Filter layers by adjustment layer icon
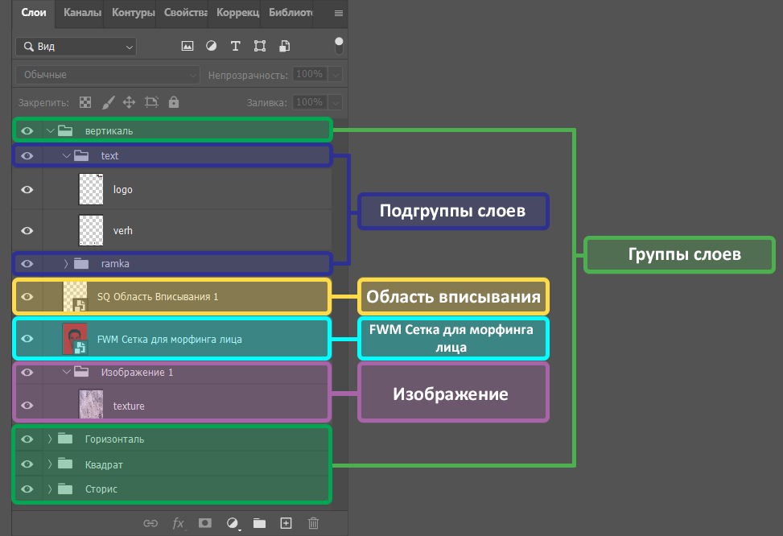The width and height of the screenshot is (783, 536). [x=212, y=47]
